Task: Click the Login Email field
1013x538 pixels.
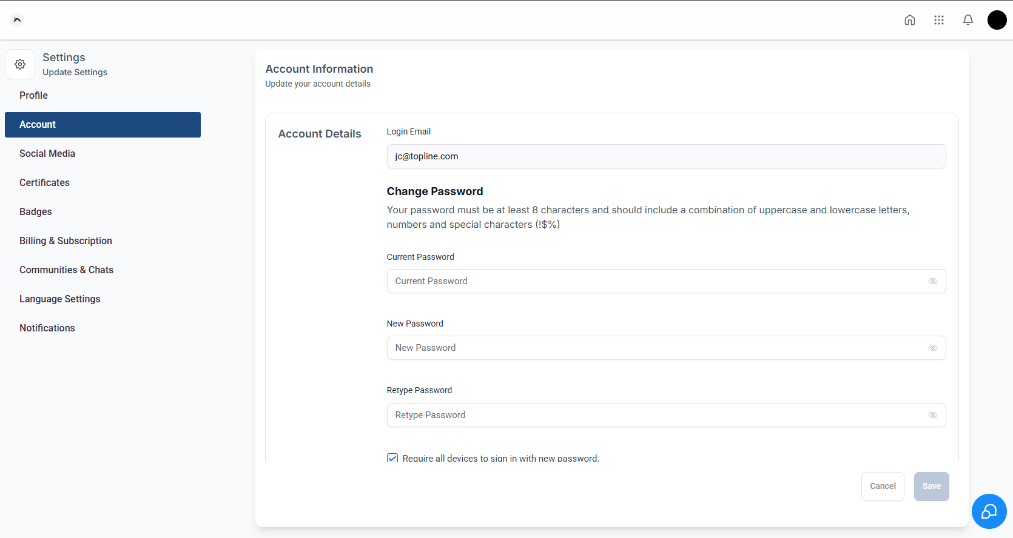Action: 666,156
